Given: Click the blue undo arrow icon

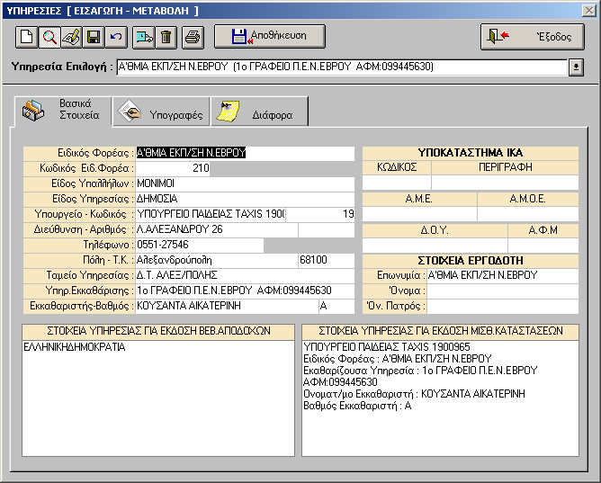Looking at the screenshot, I should (x=116, y=37).
